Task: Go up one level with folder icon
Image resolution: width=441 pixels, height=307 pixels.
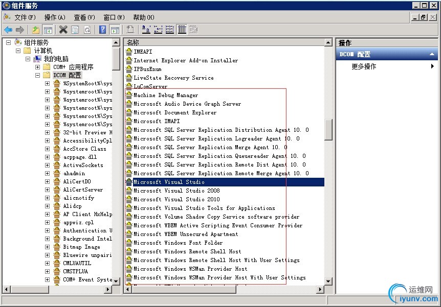Action: (36, 30)
